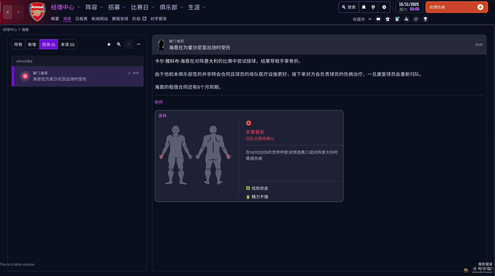Open the 生涯 menu
The height and width of the screenshot is (276, 495).
click(197, 7)
